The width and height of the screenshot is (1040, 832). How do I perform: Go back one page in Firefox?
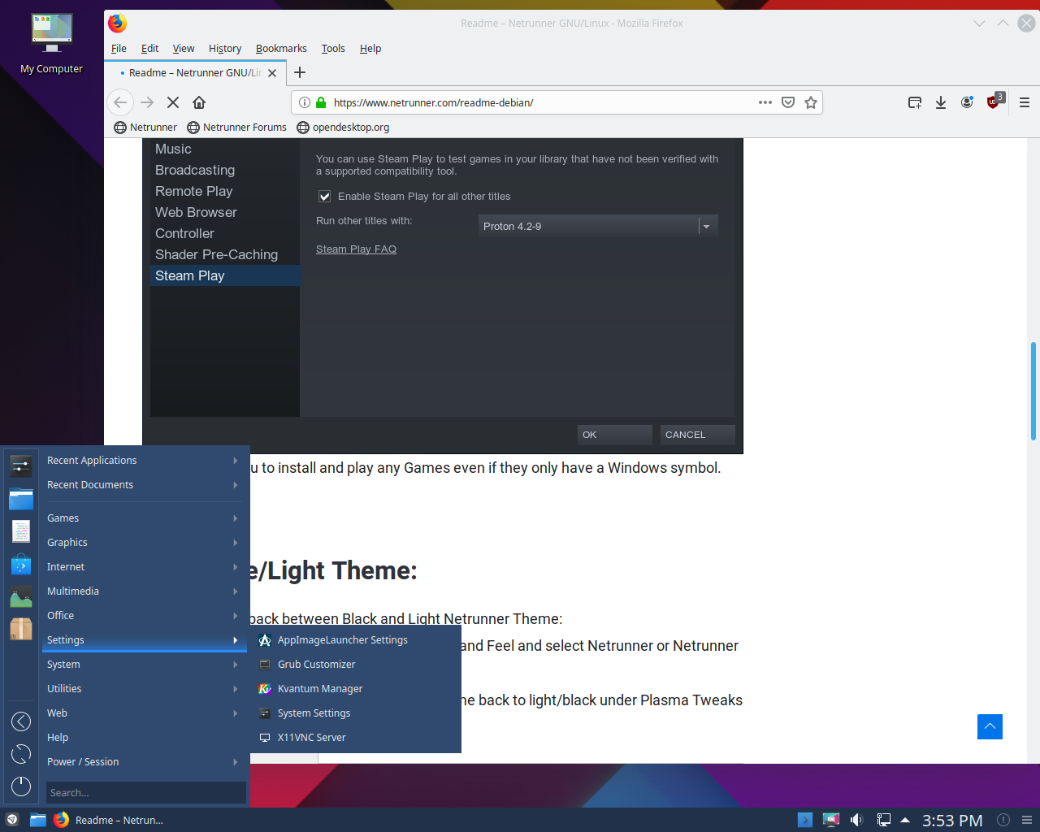pyautogui.click(x=120, y=102)
